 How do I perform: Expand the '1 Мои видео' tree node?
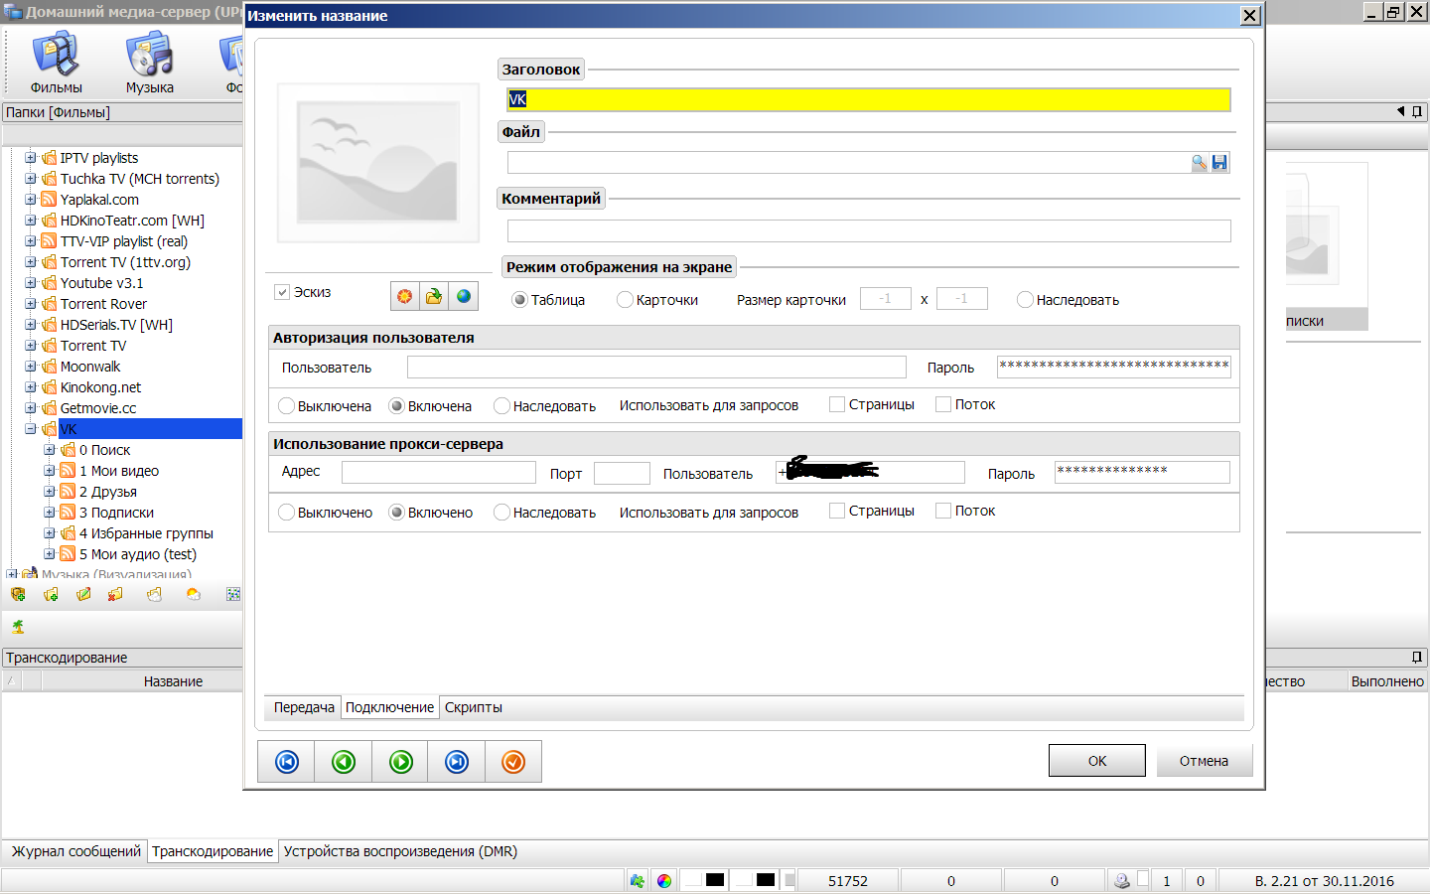pos(50,471)
